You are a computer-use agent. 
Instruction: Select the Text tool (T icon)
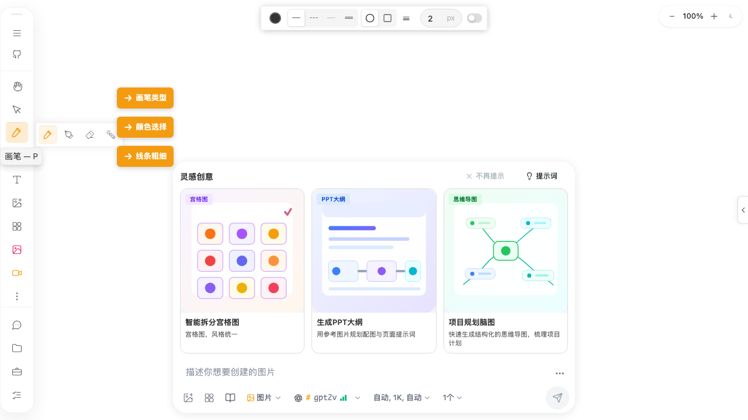(17, 180)
